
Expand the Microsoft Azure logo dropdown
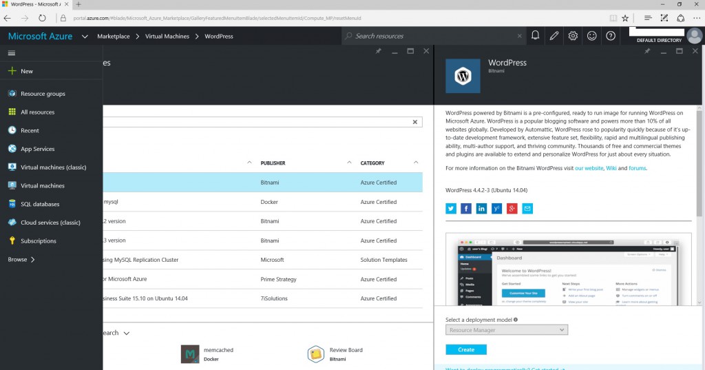pos(85,37)
